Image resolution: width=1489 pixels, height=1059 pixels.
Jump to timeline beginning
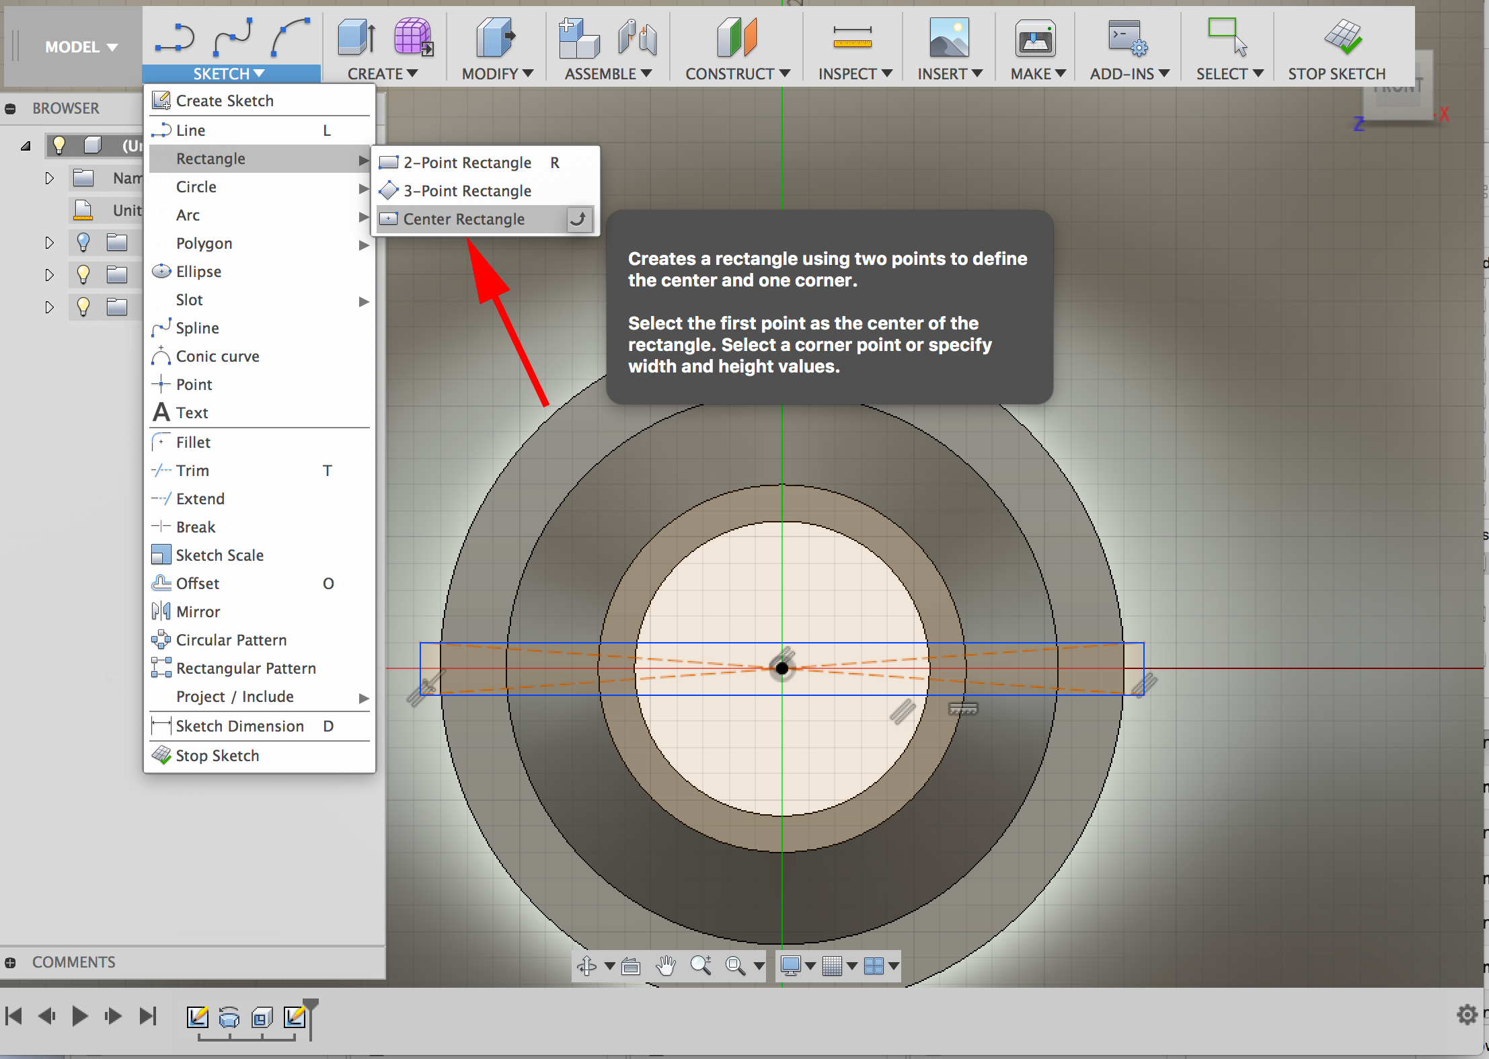click(x=13, y=1016)
